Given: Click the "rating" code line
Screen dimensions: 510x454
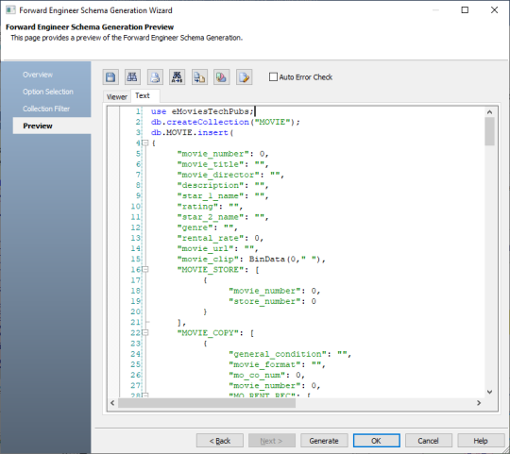Looking at the screenshot, I should (210, 207).
